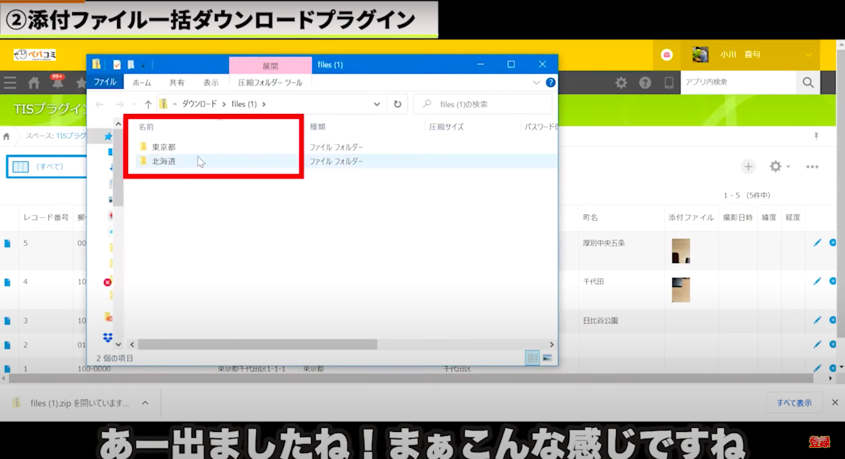This screenshot has width=845, height=459.
Task: Edit record 5 with the pencil icon
Action: (817, 242)
